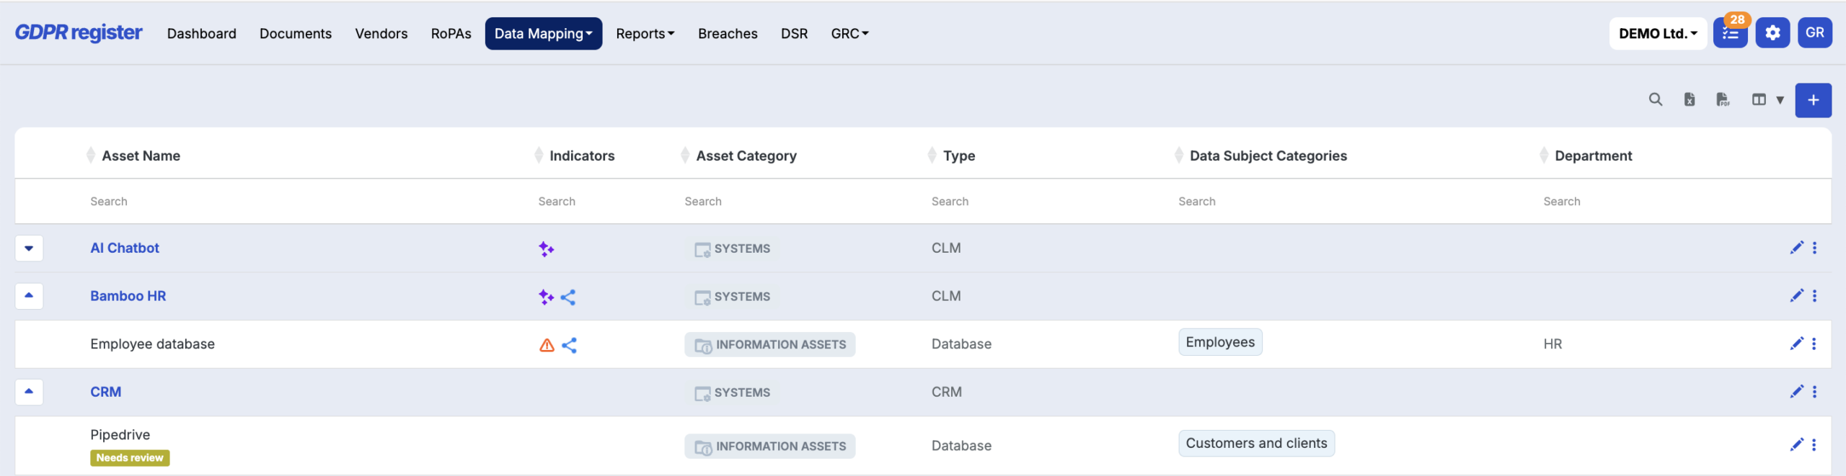
Task: Open the Reports menu
Action: point(645,34)
